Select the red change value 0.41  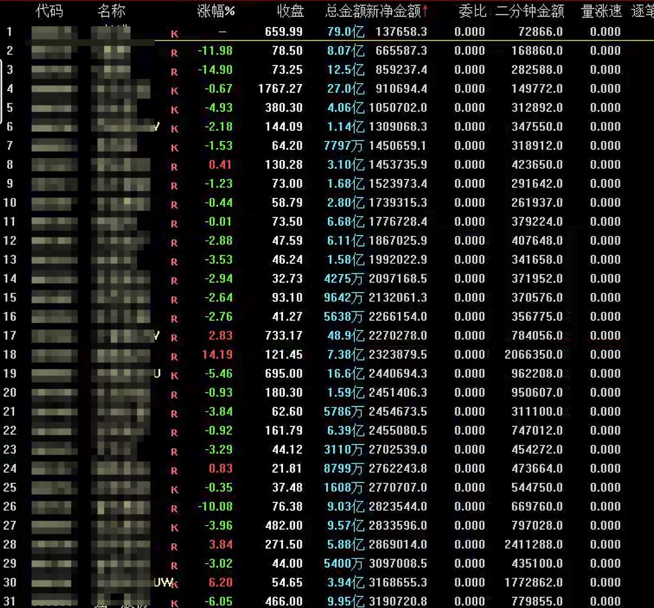(220, 165)
